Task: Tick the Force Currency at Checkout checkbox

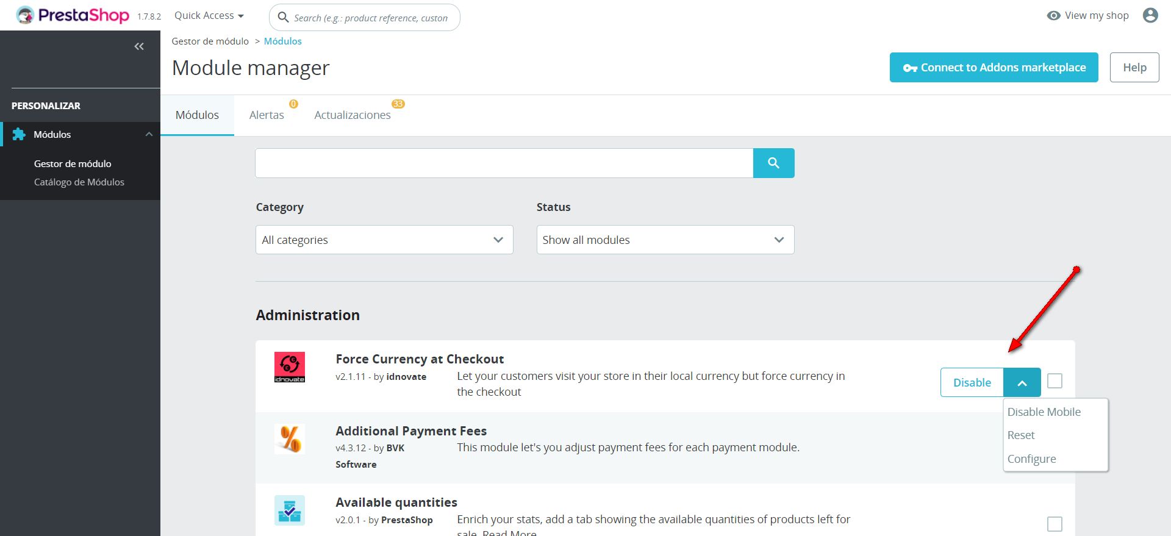Action: pyautogui.click(x=1055, y=381)
